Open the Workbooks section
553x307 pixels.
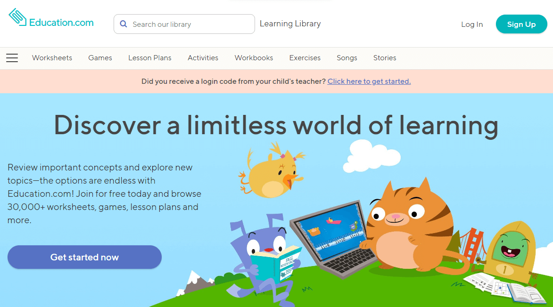tap(254, 57)
